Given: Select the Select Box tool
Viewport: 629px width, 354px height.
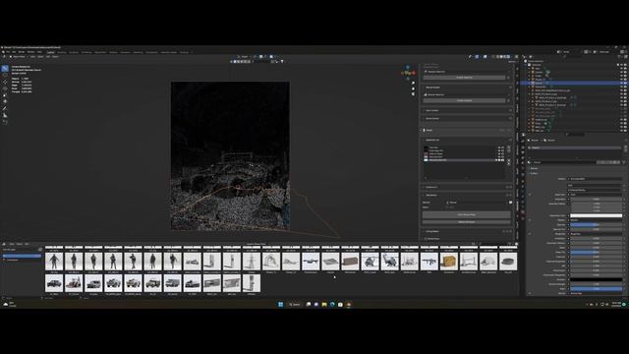Looking at the screenshot, I should point(5,69).
